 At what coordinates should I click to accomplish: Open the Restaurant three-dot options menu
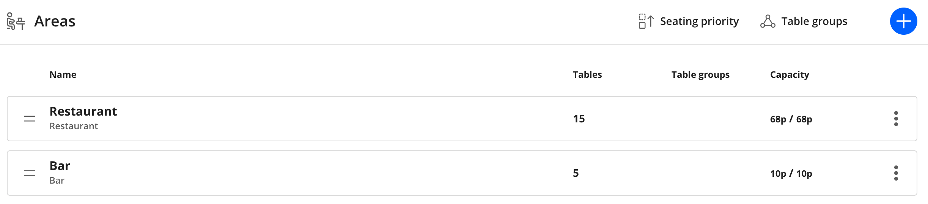pos(896,119)
